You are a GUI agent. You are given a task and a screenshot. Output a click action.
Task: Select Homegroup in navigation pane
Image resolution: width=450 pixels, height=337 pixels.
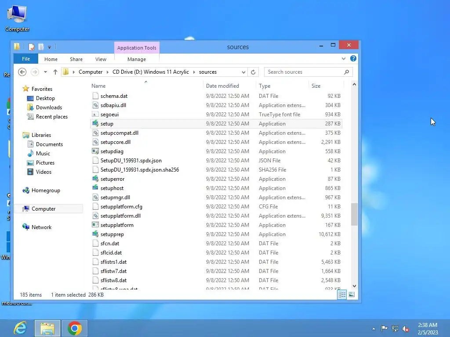[46, 190]
